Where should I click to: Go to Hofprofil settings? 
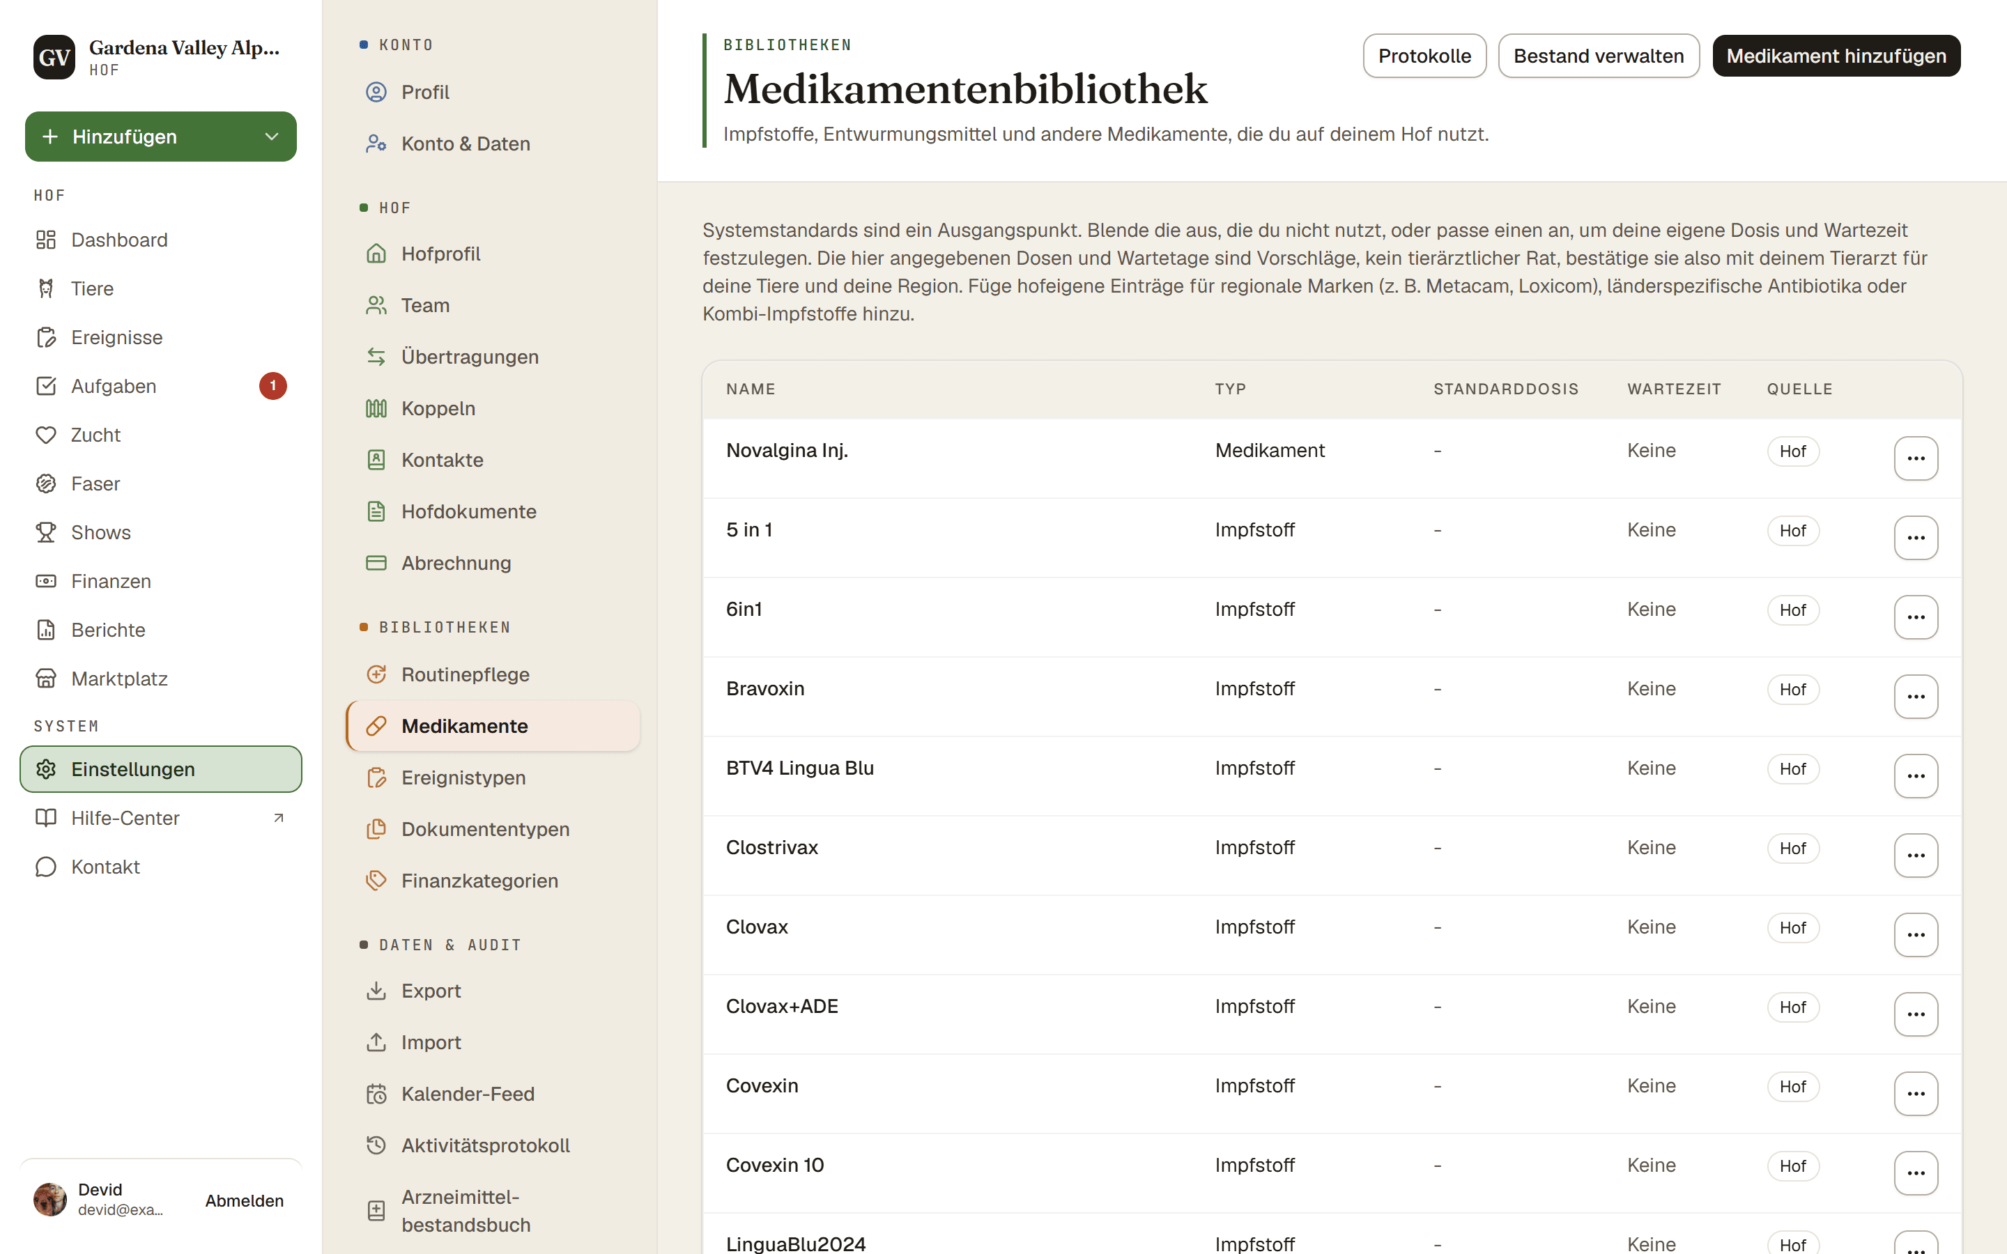click(493, 254)
